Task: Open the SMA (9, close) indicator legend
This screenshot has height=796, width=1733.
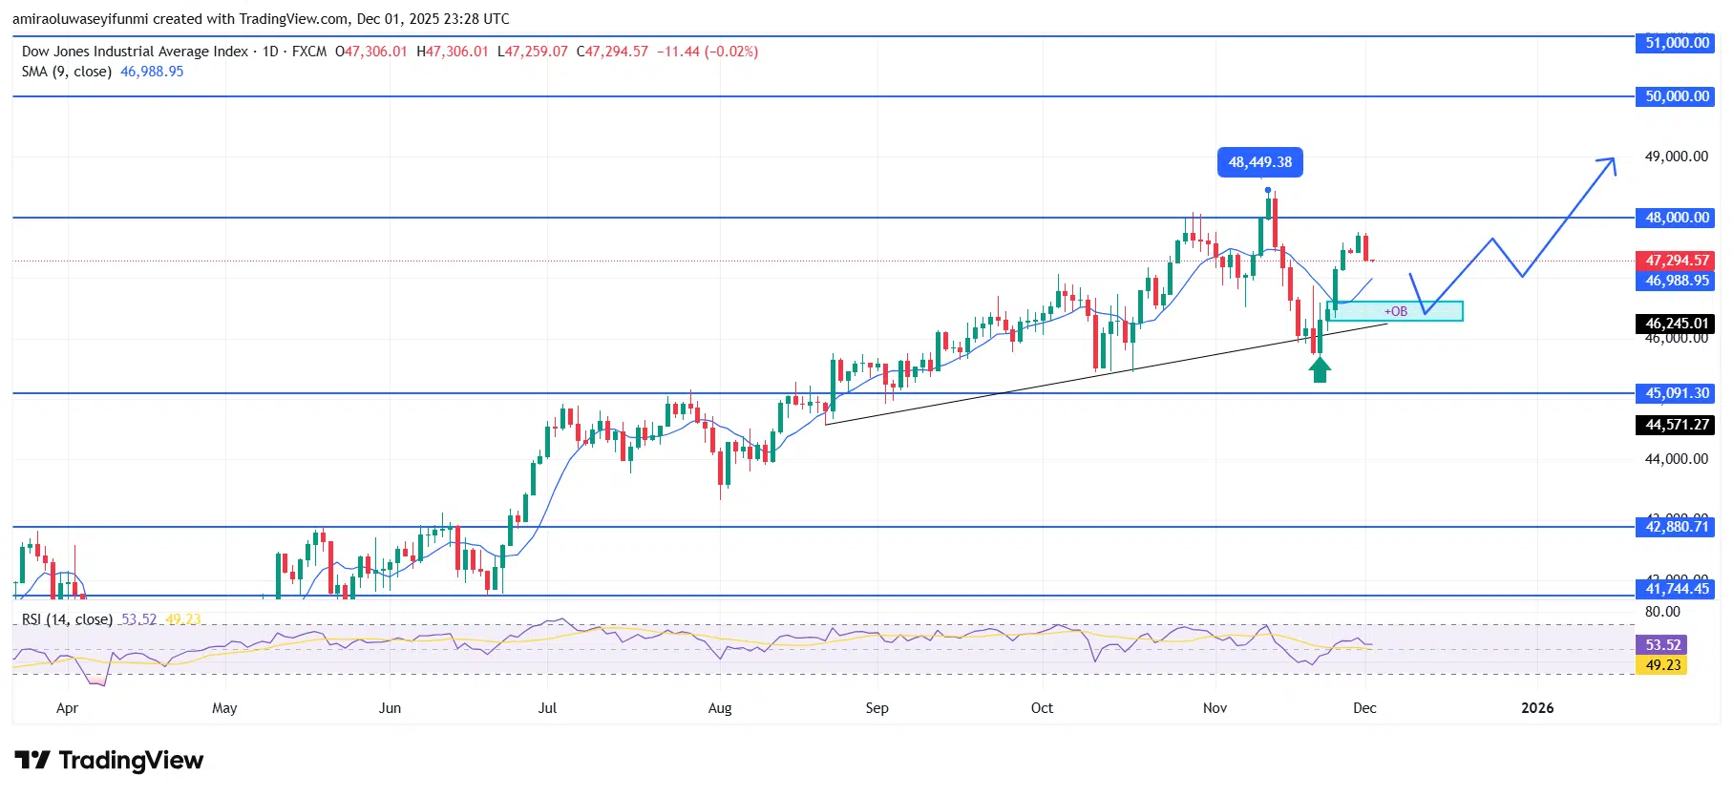Action: tap(67, 72)
